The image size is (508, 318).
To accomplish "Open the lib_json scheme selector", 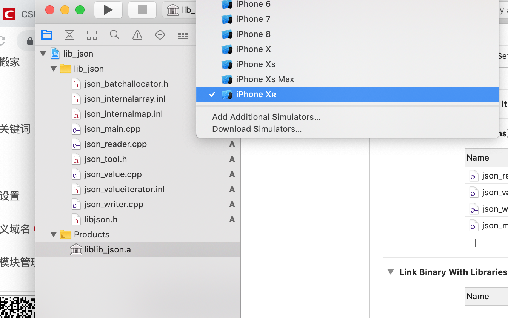I will [x=180, y=10].
